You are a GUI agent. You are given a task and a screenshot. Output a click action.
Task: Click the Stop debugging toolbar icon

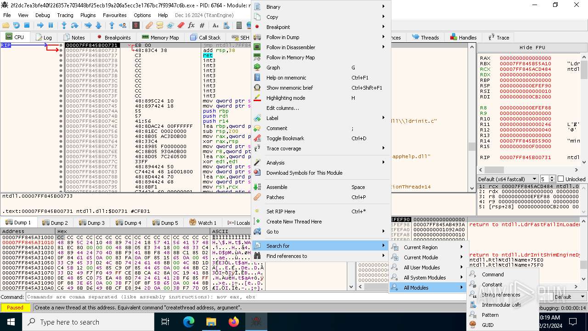(x=27, y=25)
